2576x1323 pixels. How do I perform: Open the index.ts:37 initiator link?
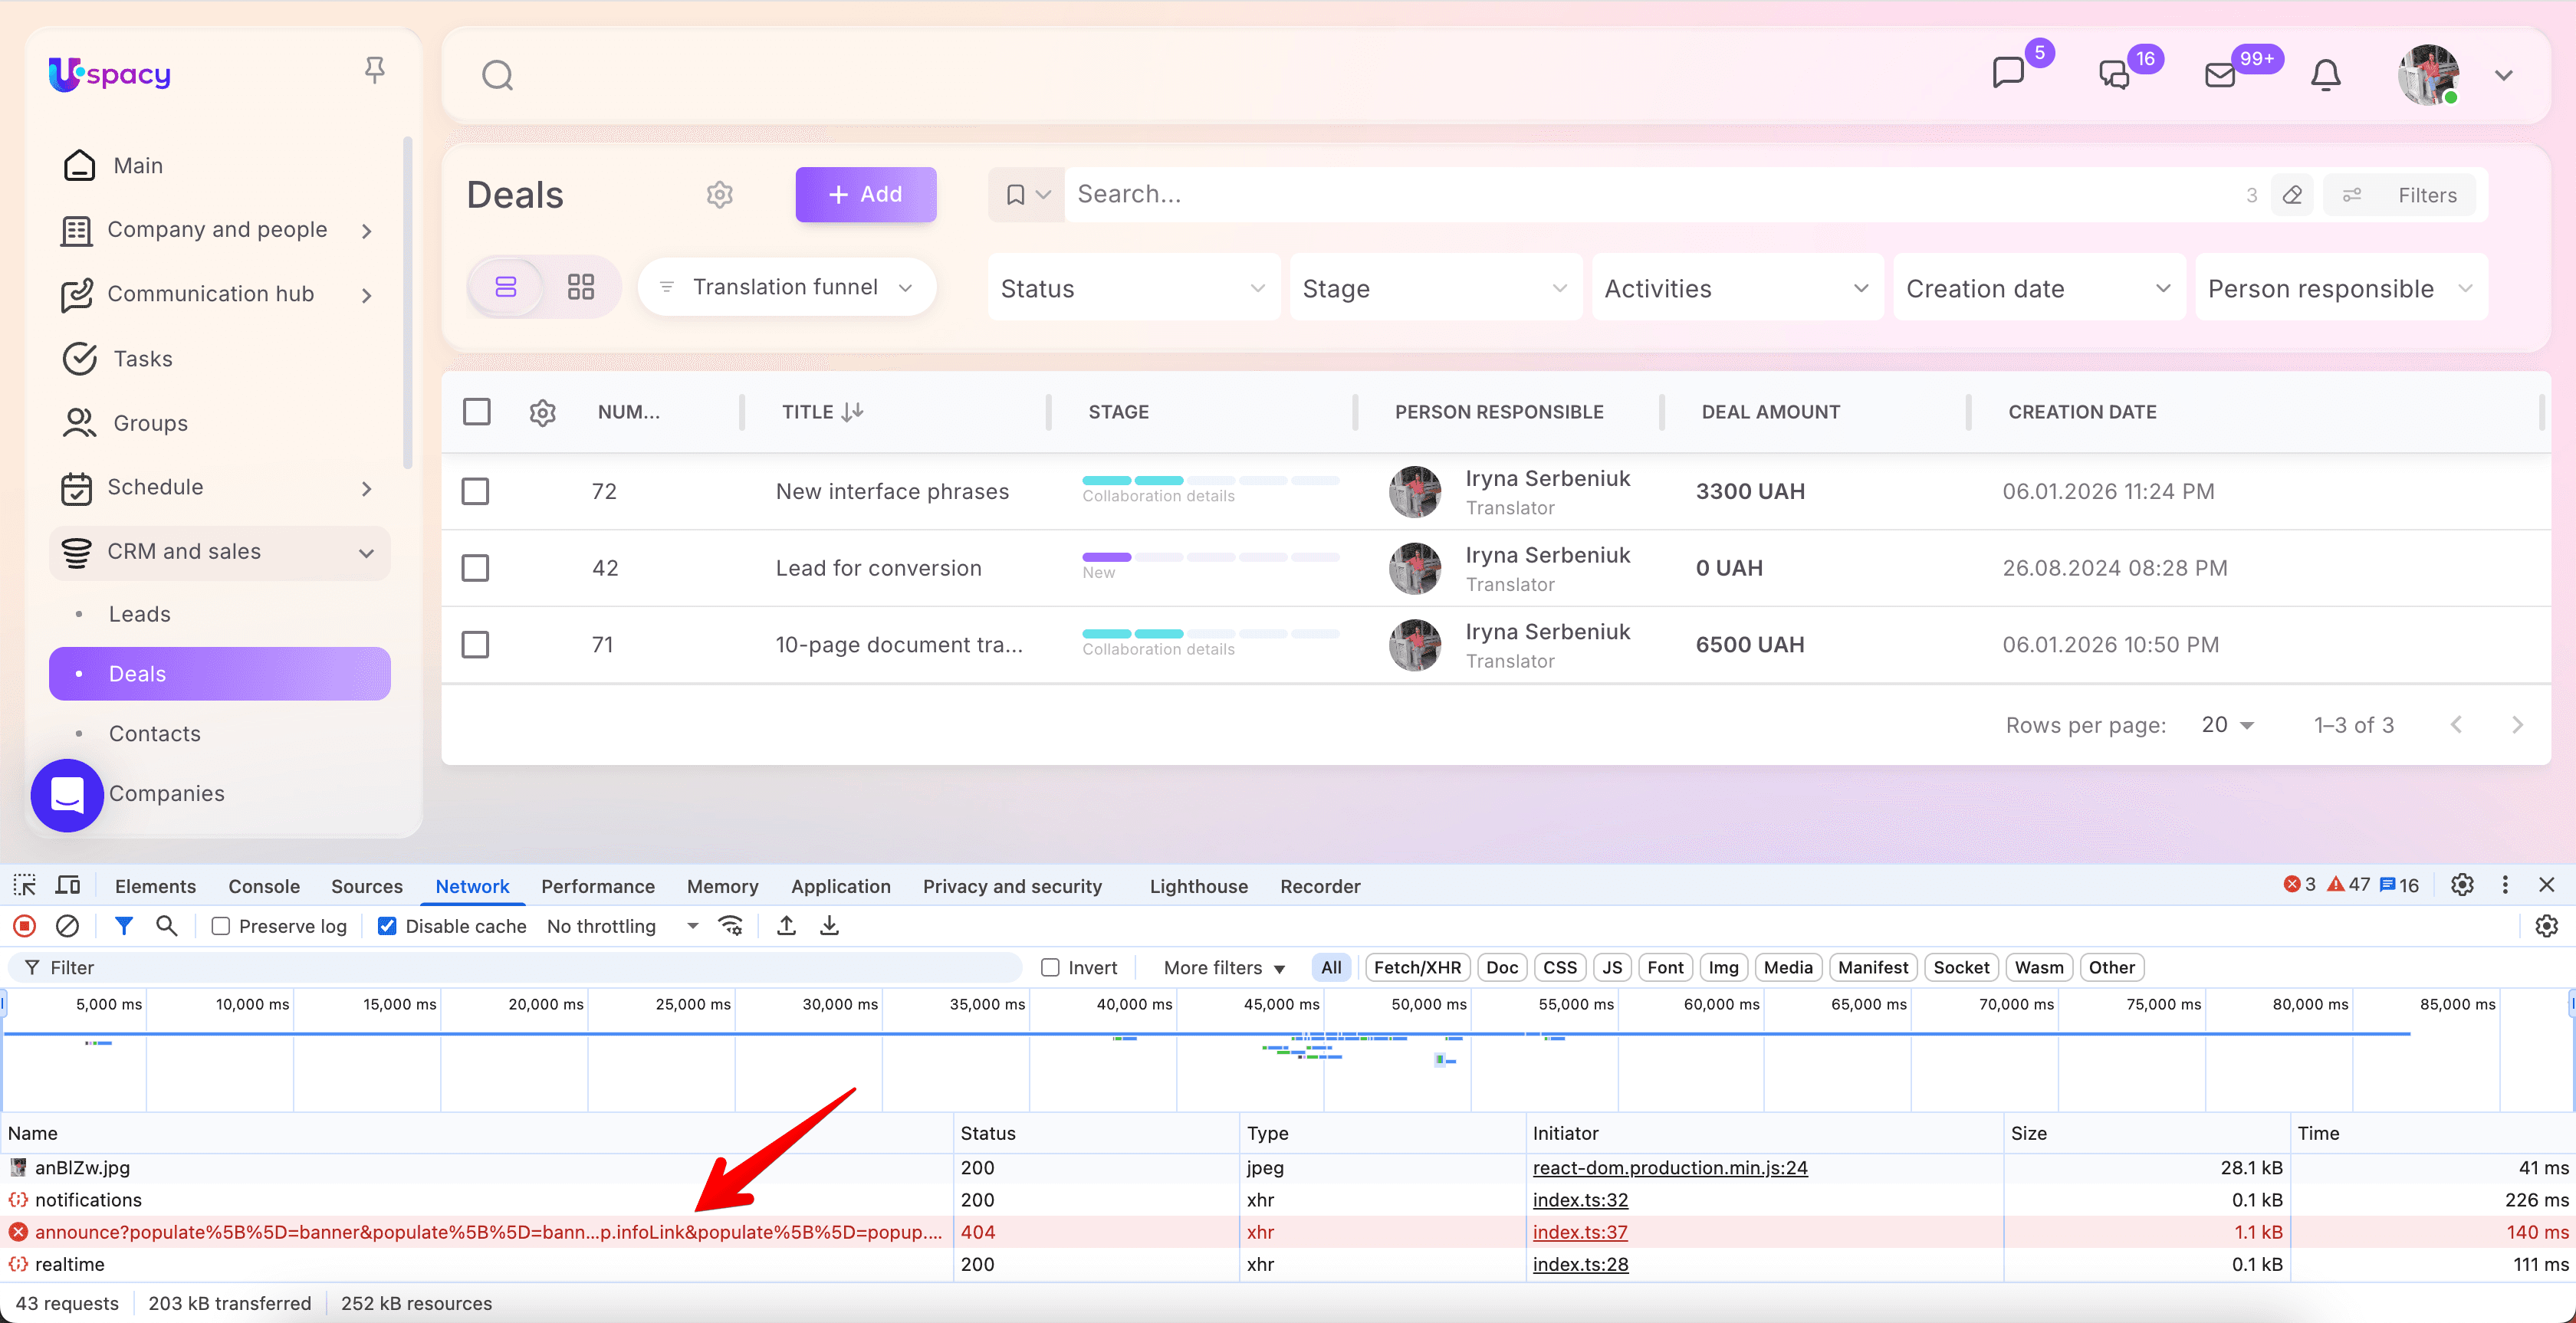(1580, 1232)
